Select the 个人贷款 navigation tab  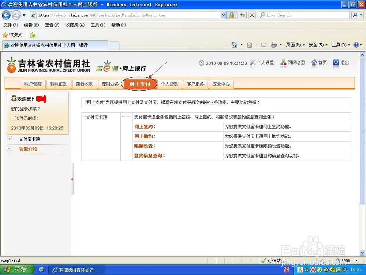tap(169, 84)
